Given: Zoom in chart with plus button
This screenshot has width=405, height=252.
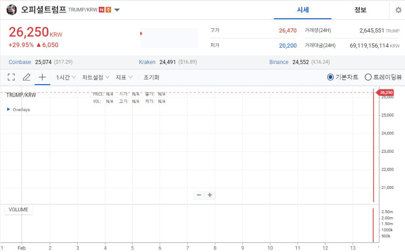Looking at the screenshot, I should (210, 195).
